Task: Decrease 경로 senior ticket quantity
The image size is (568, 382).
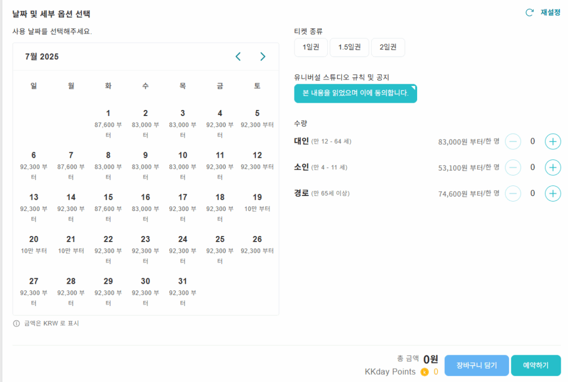Action: click(x=513, y=194)
